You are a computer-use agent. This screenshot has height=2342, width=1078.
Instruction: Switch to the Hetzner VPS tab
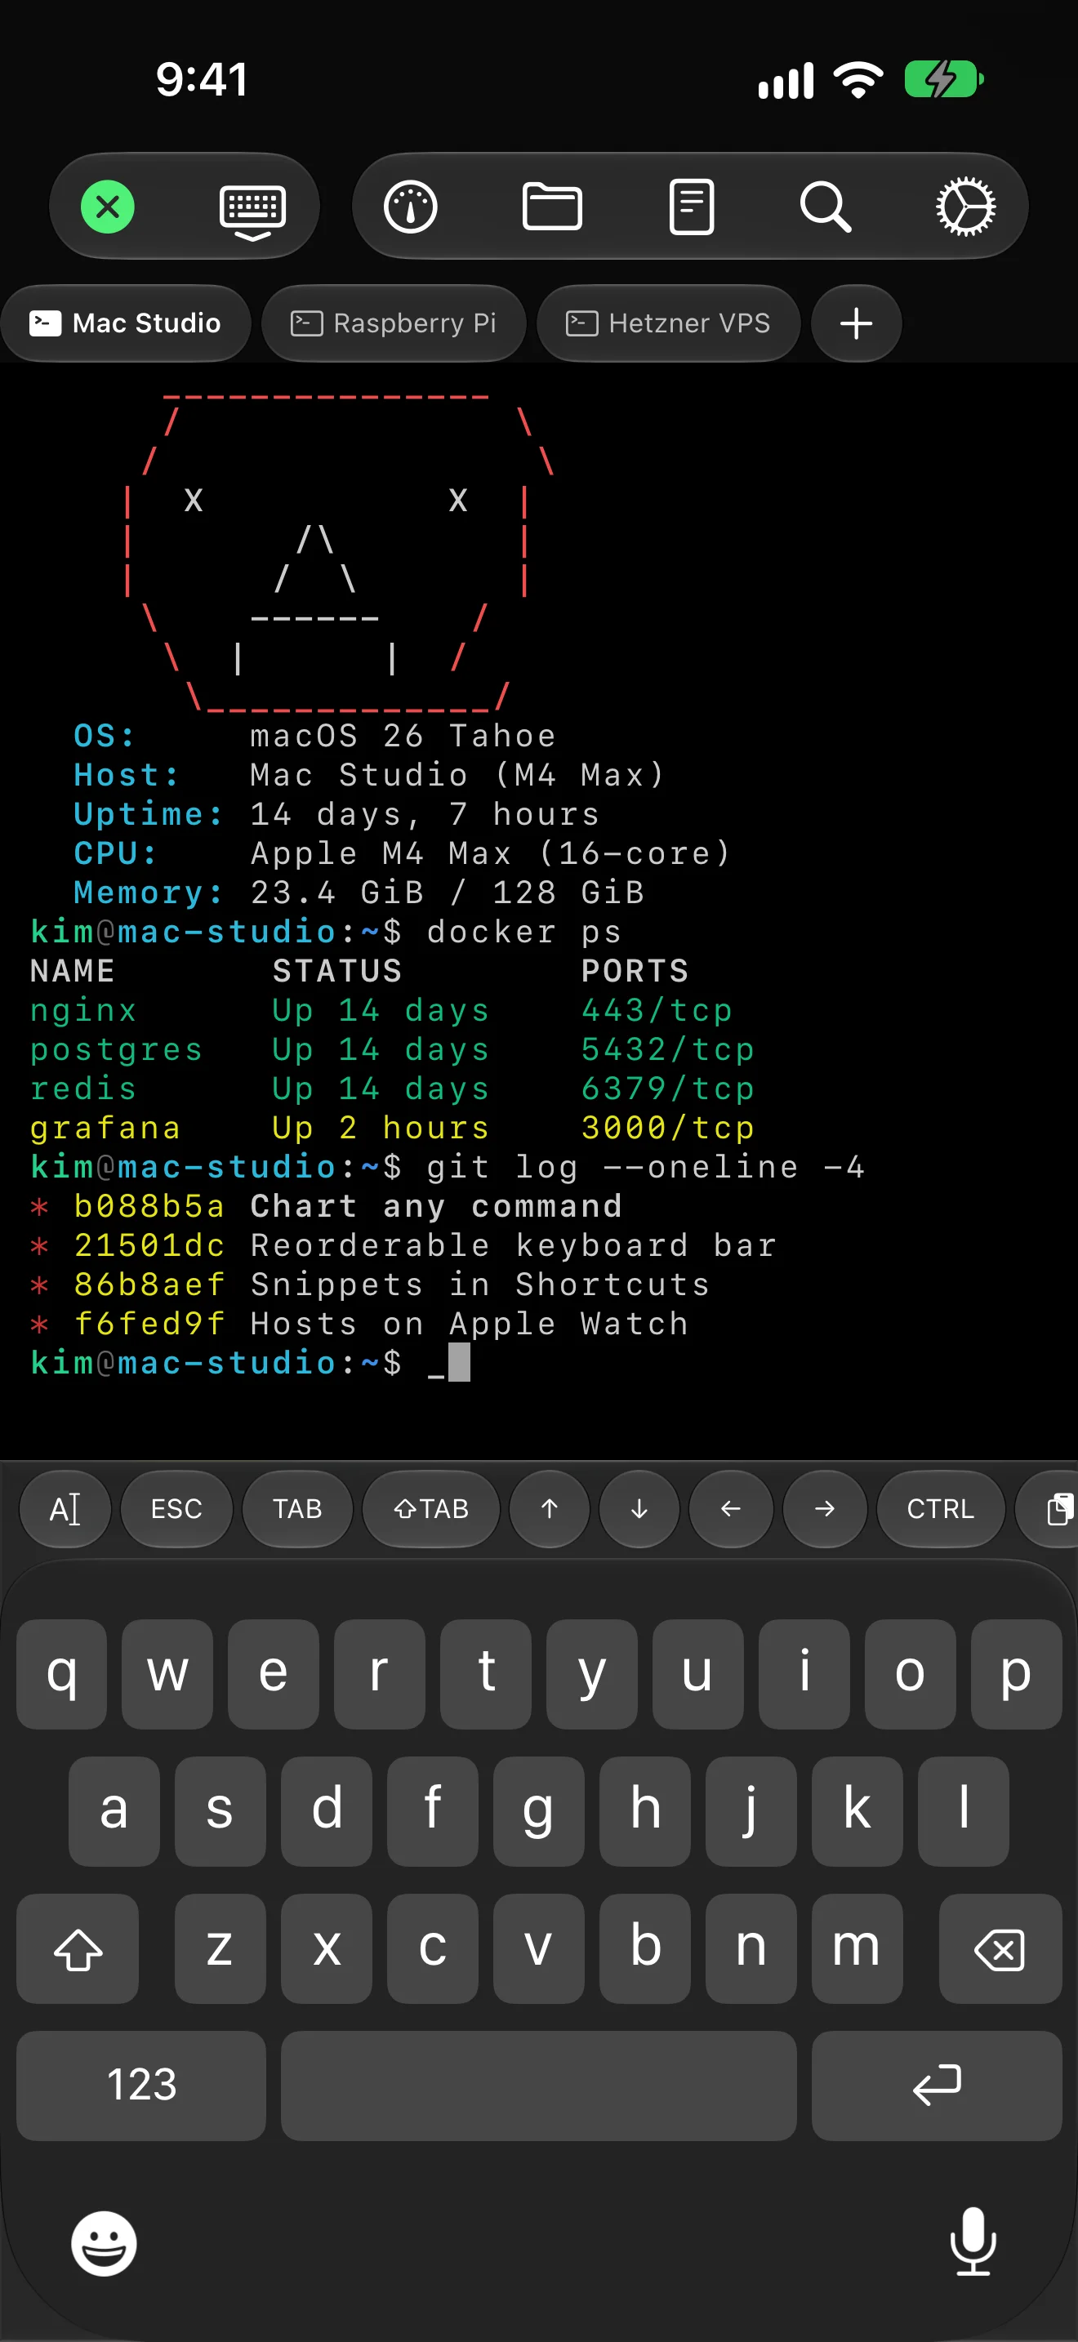point(668,323)
